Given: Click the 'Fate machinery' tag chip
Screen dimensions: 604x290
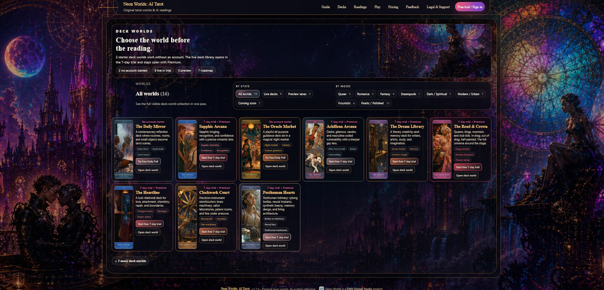Looking at the screenshot, I should point(208,224).
